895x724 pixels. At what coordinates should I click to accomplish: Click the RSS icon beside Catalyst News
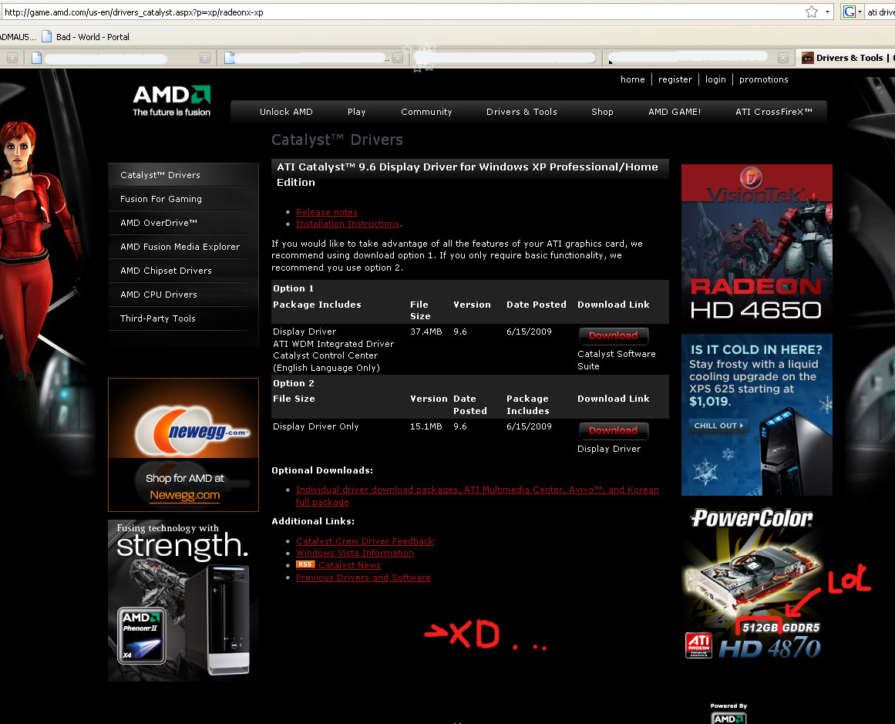(x=305, y=565)
